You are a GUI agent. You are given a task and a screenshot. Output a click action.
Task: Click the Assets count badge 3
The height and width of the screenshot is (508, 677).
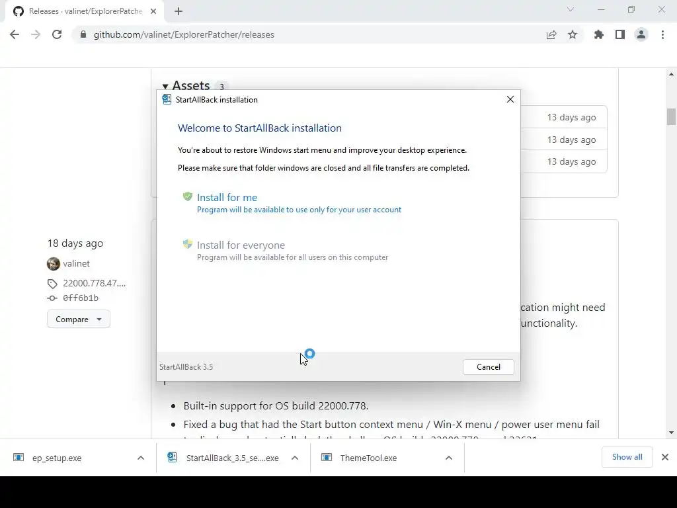[221, 87]
